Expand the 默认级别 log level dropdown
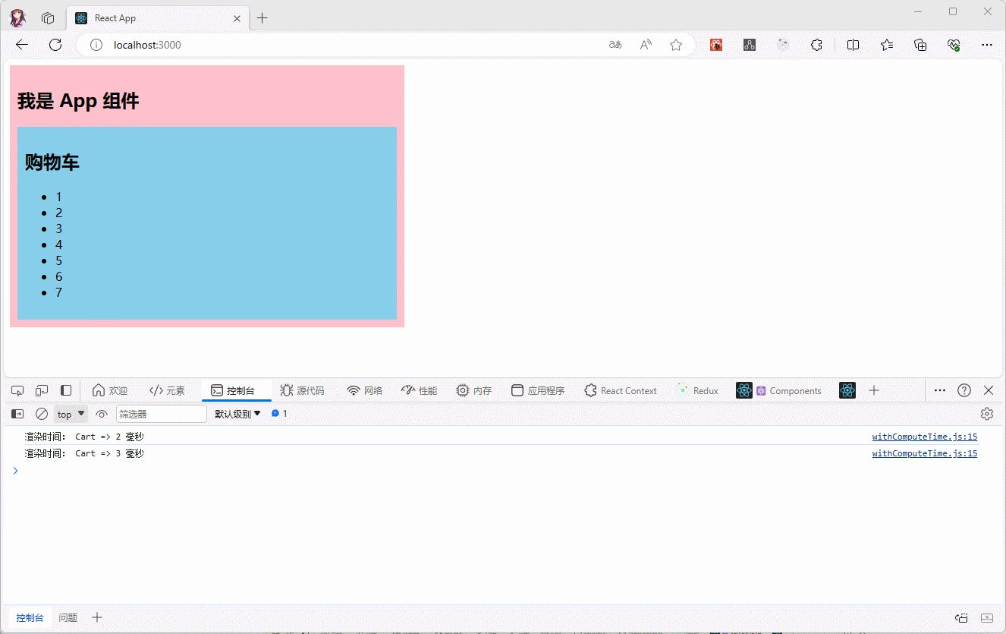 237,414
